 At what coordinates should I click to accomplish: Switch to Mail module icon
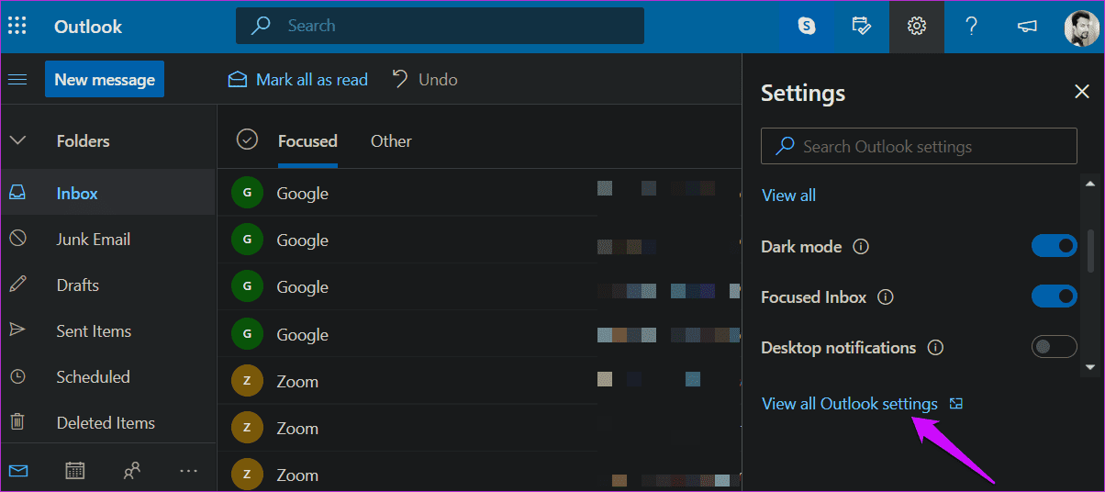(x=18, y=471)
